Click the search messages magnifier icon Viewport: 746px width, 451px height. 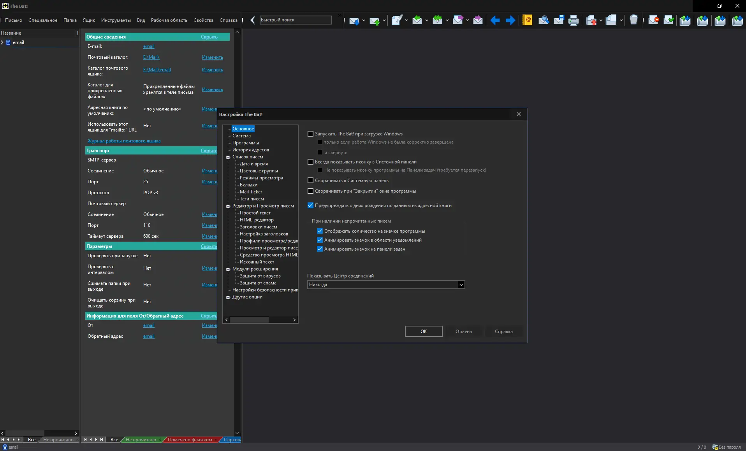click(544, 20)
